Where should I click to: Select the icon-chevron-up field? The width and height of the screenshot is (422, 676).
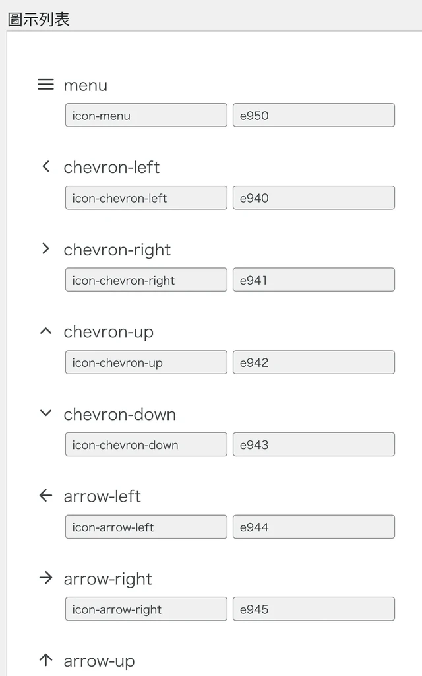click(146, 362)
